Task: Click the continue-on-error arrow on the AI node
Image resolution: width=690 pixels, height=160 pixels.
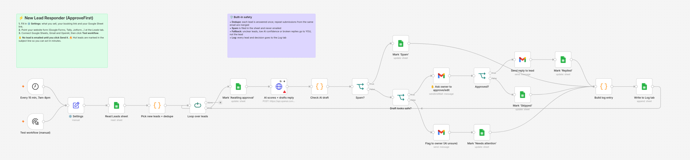Action: tap(284, 81)
